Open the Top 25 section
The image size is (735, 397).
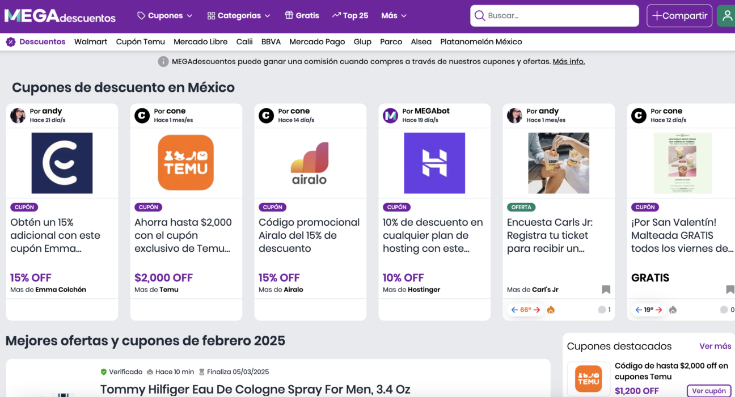tap(350, 16)
